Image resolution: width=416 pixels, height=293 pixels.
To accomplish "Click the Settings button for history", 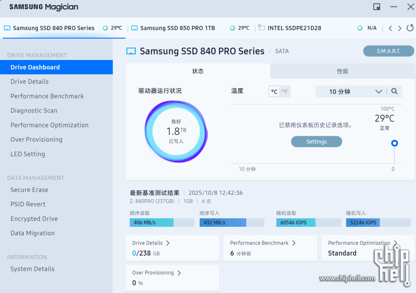I will 317,141.
